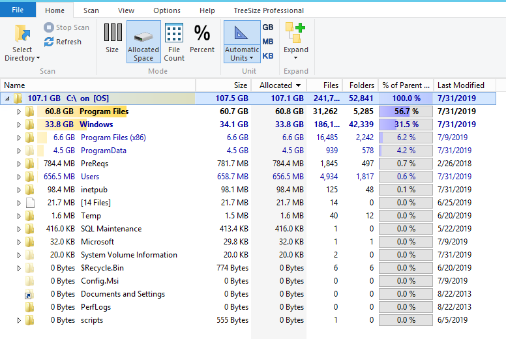Select the inetpub row name

[94, 190]
